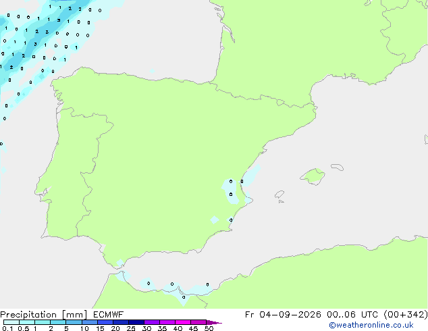The width and height of the screenshot is (428, 331).
Task: Click the '15' legend scale label
Action: (100, 328)
